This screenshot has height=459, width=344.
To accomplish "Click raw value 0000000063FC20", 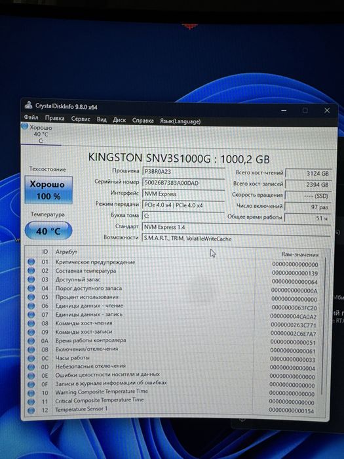I will point(294,308).
